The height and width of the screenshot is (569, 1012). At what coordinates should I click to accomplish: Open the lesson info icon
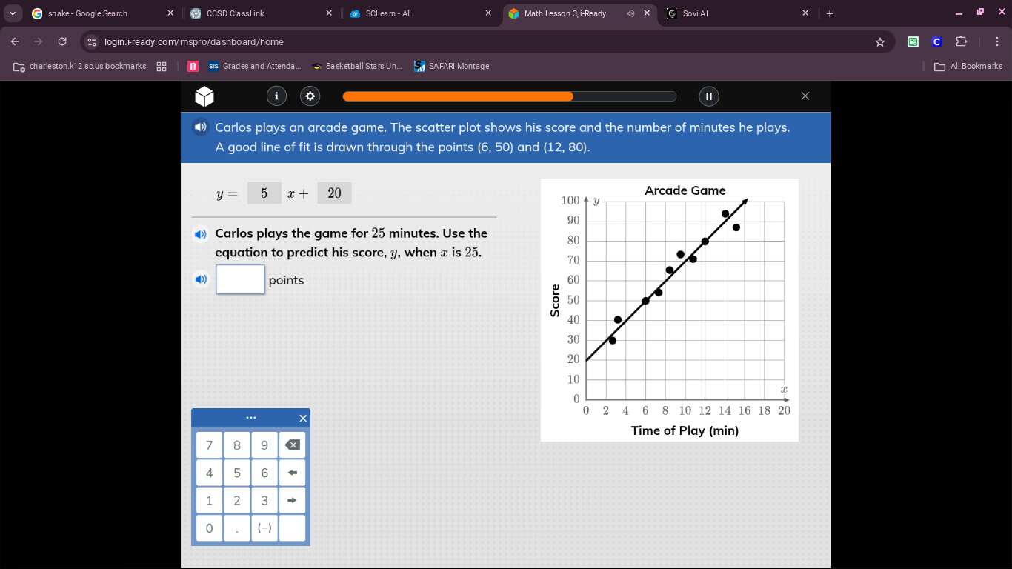[276, 96]
